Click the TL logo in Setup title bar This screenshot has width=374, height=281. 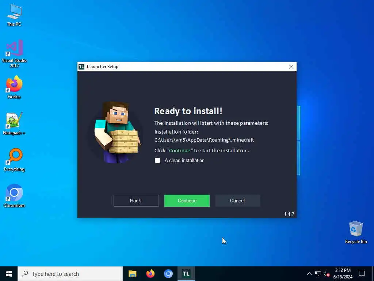tap(81, 67)
